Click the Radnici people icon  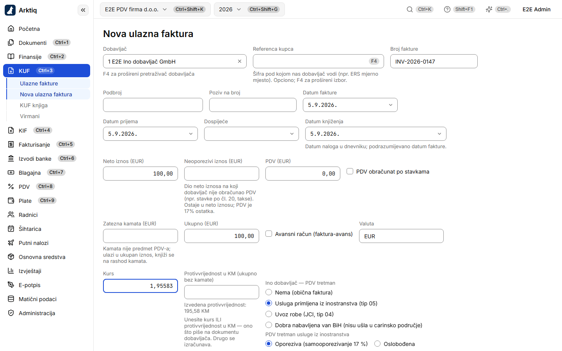point(11,214)
